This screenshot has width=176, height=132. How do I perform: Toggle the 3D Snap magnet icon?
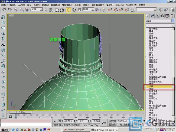[110, 10]
